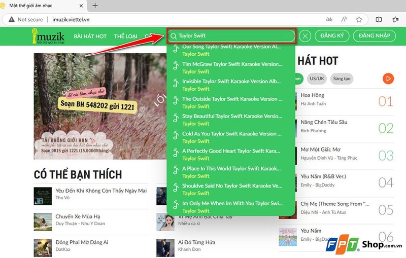Open artist Nguyễn Đình Vũ - Tăng Phúc
The width and height of the screenshot is (406, 258).
329,158
